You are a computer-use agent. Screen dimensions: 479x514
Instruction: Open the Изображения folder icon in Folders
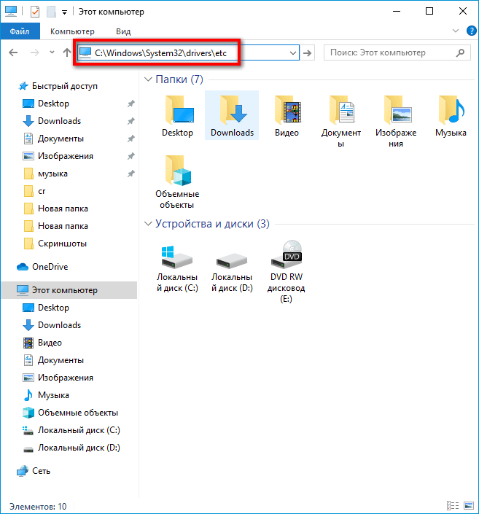[396, 120]
